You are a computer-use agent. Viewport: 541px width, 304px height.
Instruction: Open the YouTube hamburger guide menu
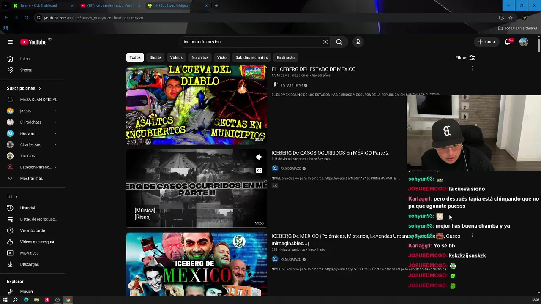[10, 42]
